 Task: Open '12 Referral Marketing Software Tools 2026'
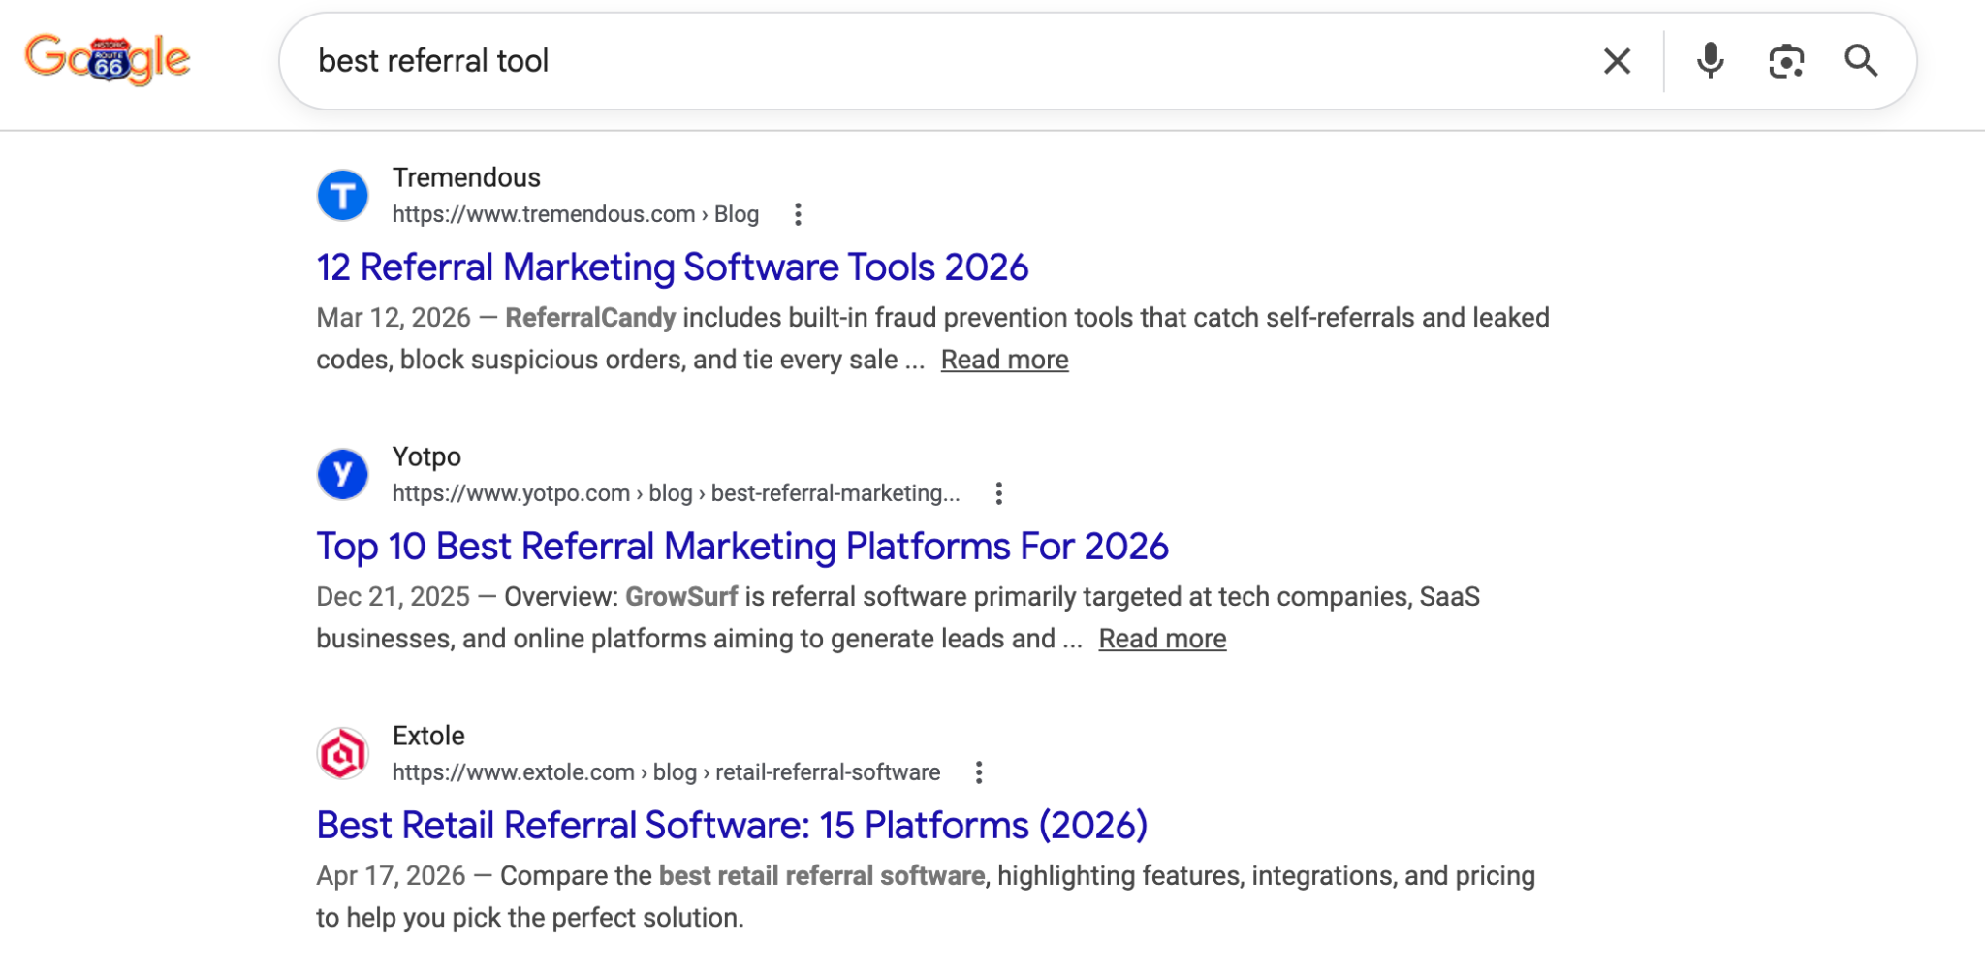pos(673,267)
